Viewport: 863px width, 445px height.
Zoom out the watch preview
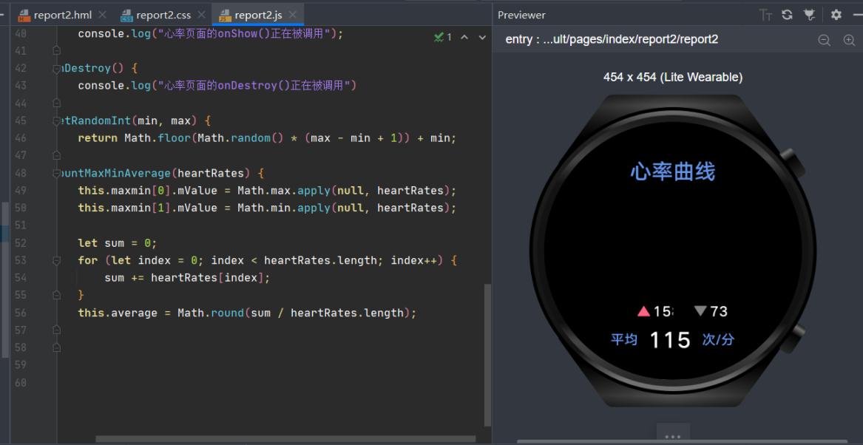pos(824,41)
